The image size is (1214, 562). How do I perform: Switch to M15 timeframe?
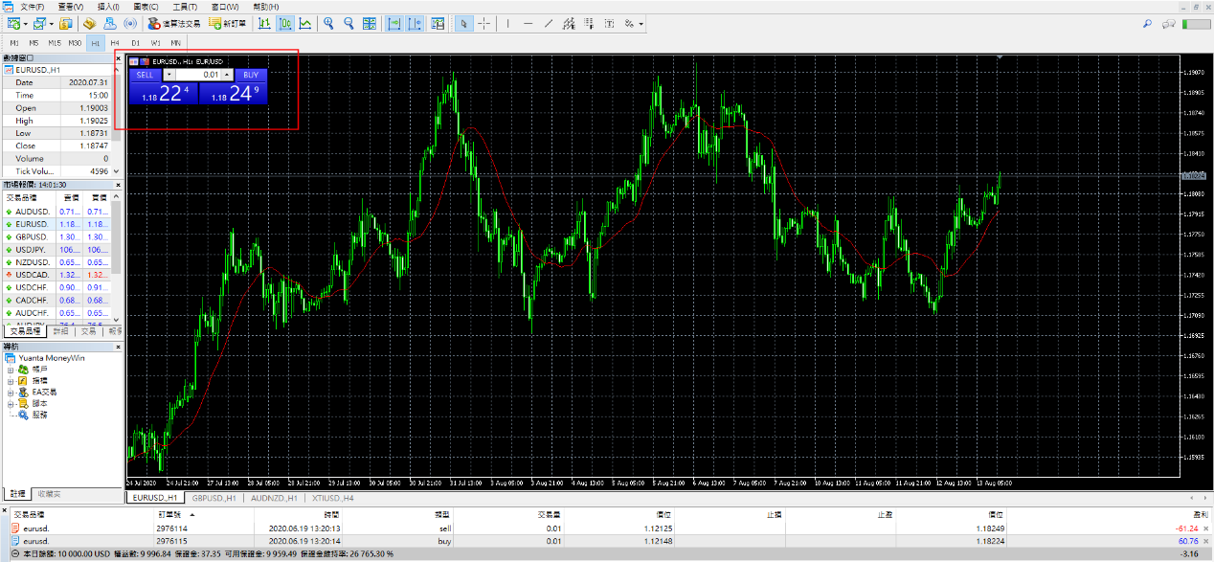coord(55,43)
